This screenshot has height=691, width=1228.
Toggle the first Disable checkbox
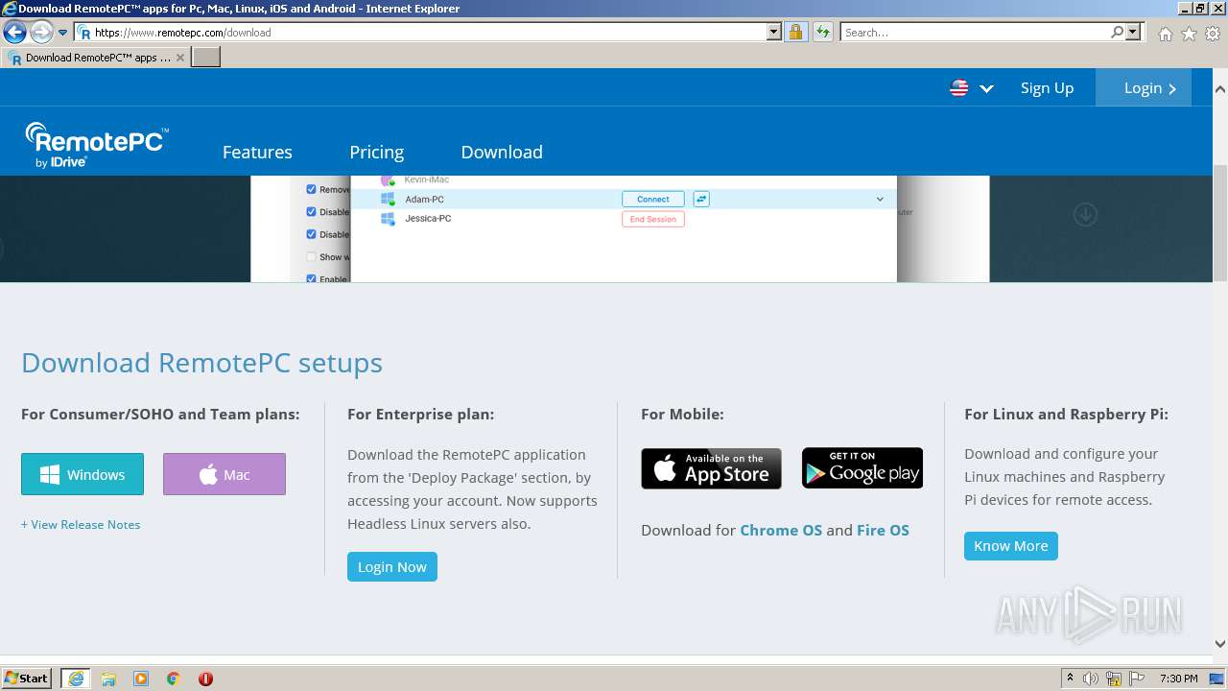pyautogui.click(x=311, y=211)
